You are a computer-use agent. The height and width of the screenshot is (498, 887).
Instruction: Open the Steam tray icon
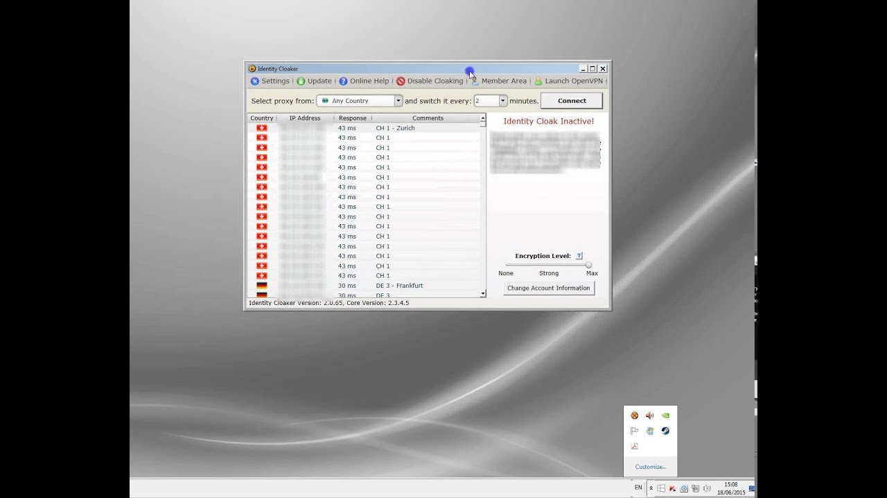(665, 431)
